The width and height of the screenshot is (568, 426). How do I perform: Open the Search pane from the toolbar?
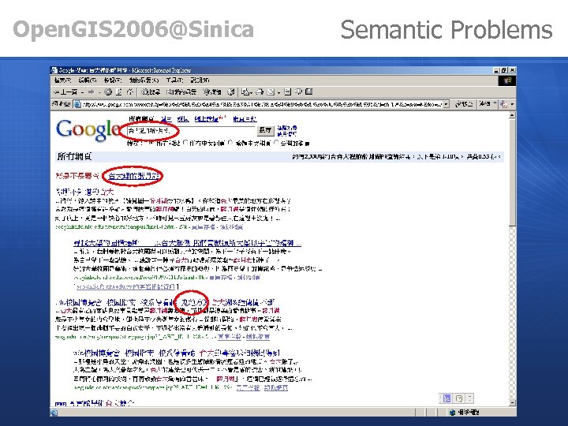(x=151, y=92)
